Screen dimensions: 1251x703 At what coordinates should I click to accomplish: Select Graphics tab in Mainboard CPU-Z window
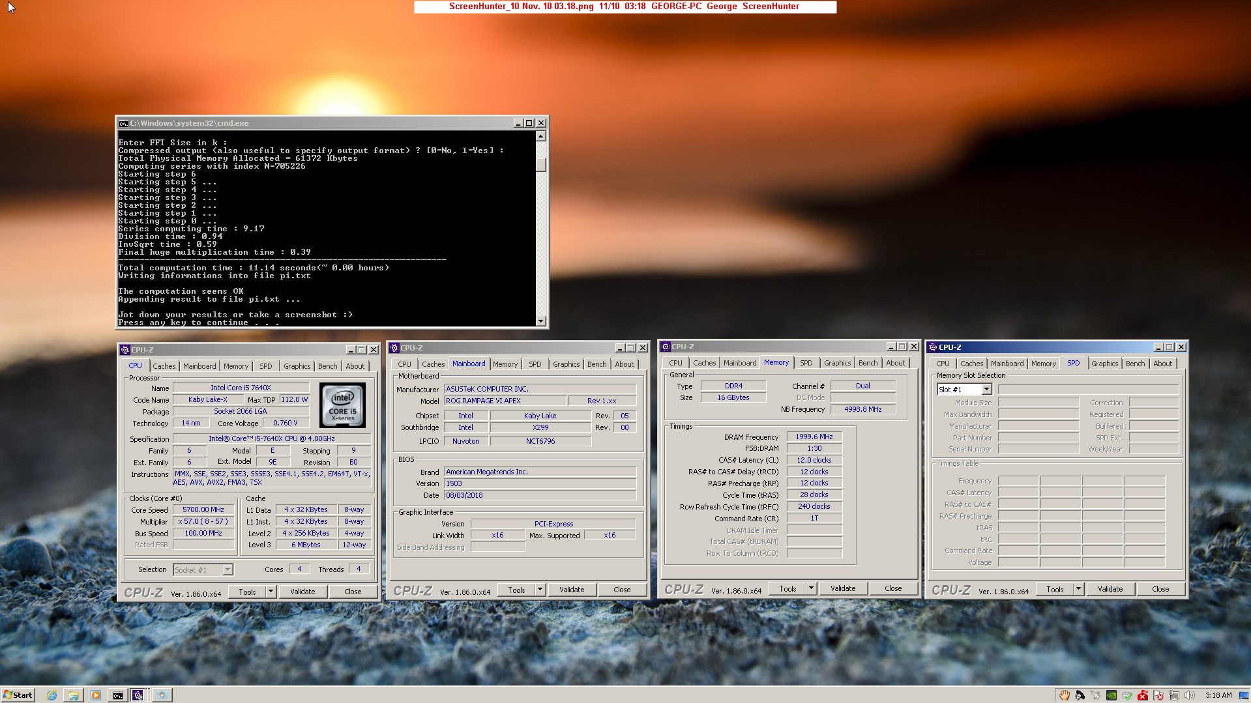click(x=566, y=364)
